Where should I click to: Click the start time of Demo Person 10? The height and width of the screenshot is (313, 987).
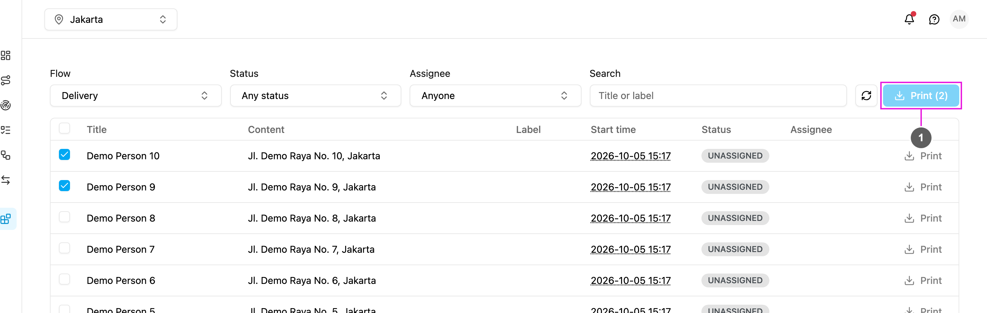[631, 156]
